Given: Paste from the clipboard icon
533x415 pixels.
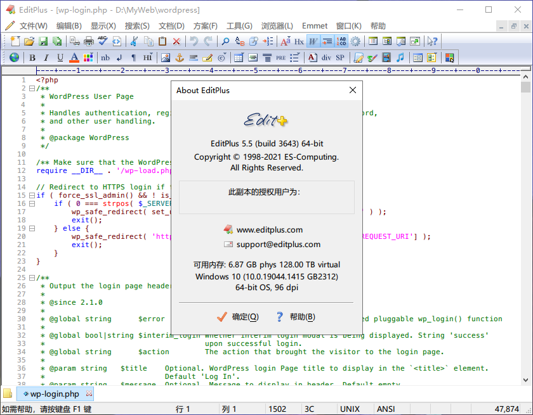Looking at the screenshot, I should 162,41.
